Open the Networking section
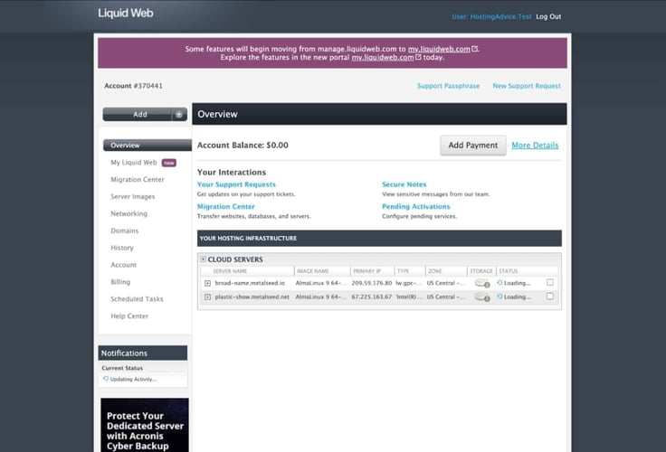This screenshot has height=452, width=666. (128, 213)
